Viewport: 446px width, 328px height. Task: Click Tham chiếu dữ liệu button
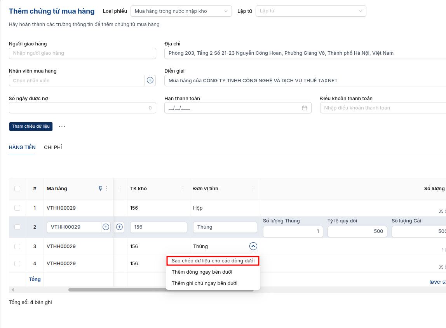[31, 126]
